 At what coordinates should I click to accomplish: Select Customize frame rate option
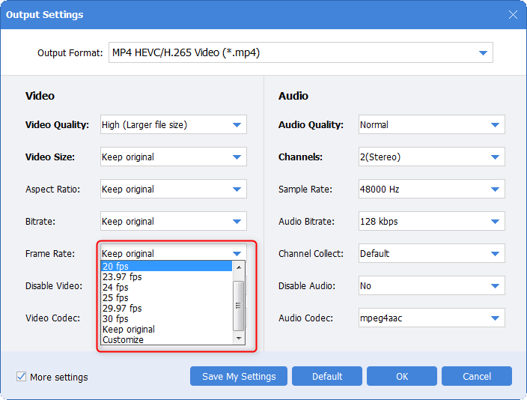tap(167, 339)
